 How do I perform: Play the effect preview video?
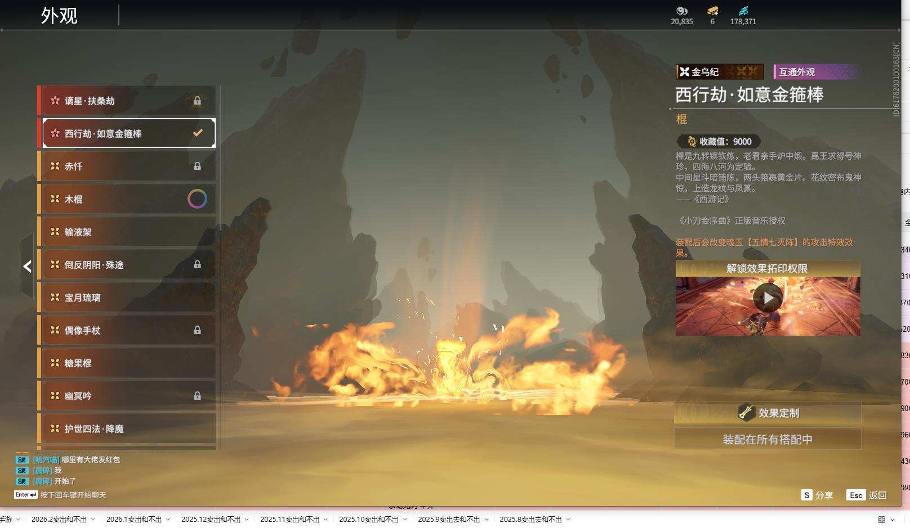tap(768, 298)
